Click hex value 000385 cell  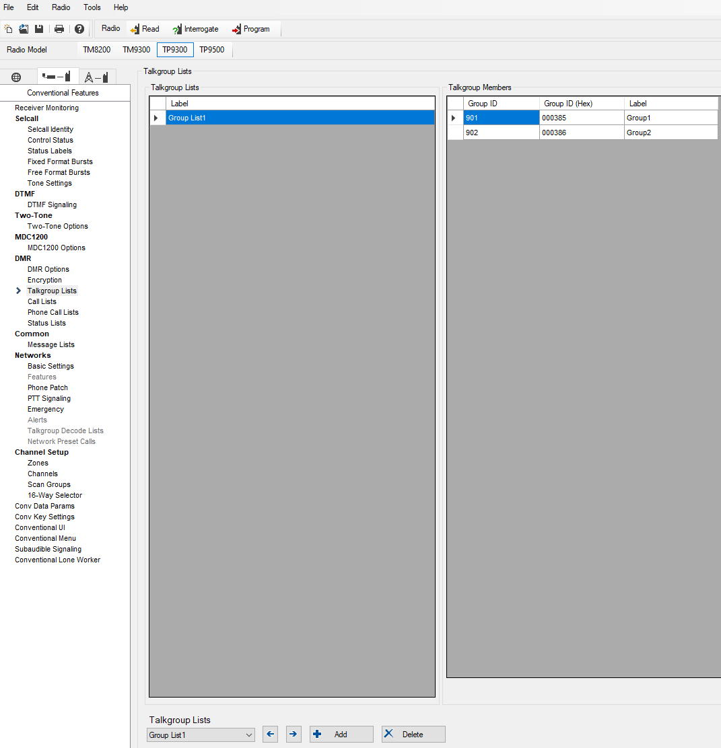pos(582,118)
